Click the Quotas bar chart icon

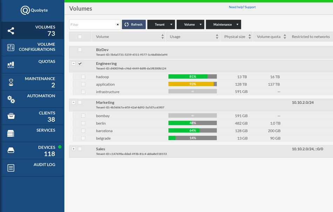[x=11, y=64]
